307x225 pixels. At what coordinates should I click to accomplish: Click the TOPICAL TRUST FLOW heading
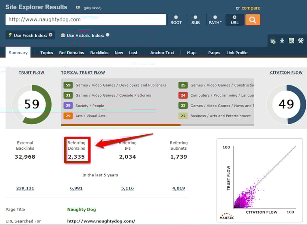(x=83, y=73)
